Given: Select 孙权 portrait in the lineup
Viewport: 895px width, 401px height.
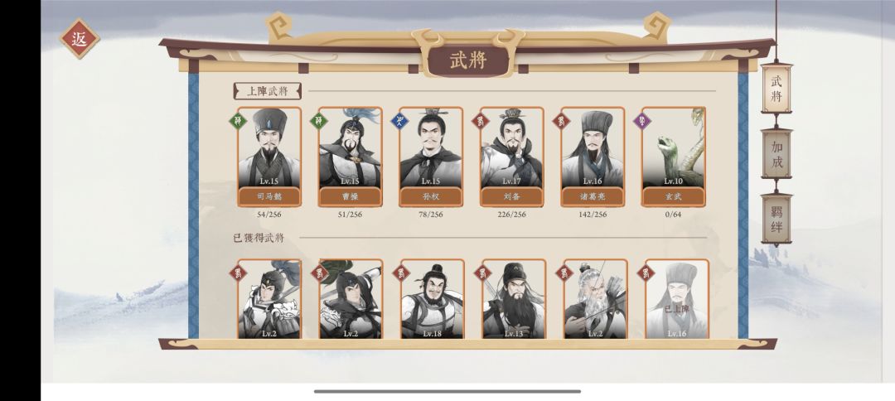Looking at the screenshot, I should pos(431,147).
